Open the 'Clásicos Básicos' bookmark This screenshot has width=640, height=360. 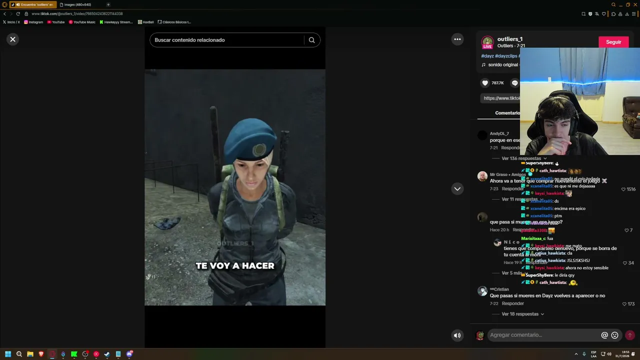(174, 22)
